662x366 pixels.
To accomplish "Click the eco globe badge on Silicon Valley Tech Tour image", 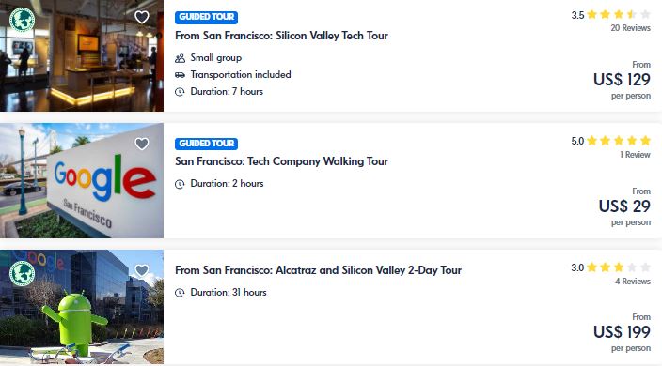I will coord(22,20).
